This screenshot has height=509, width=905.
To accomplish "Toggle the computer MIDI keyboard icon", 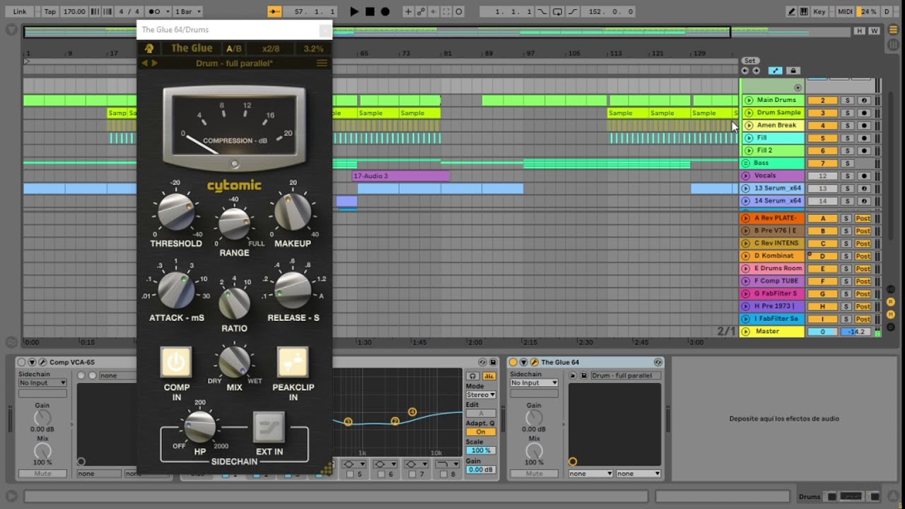I will point(805,11).
